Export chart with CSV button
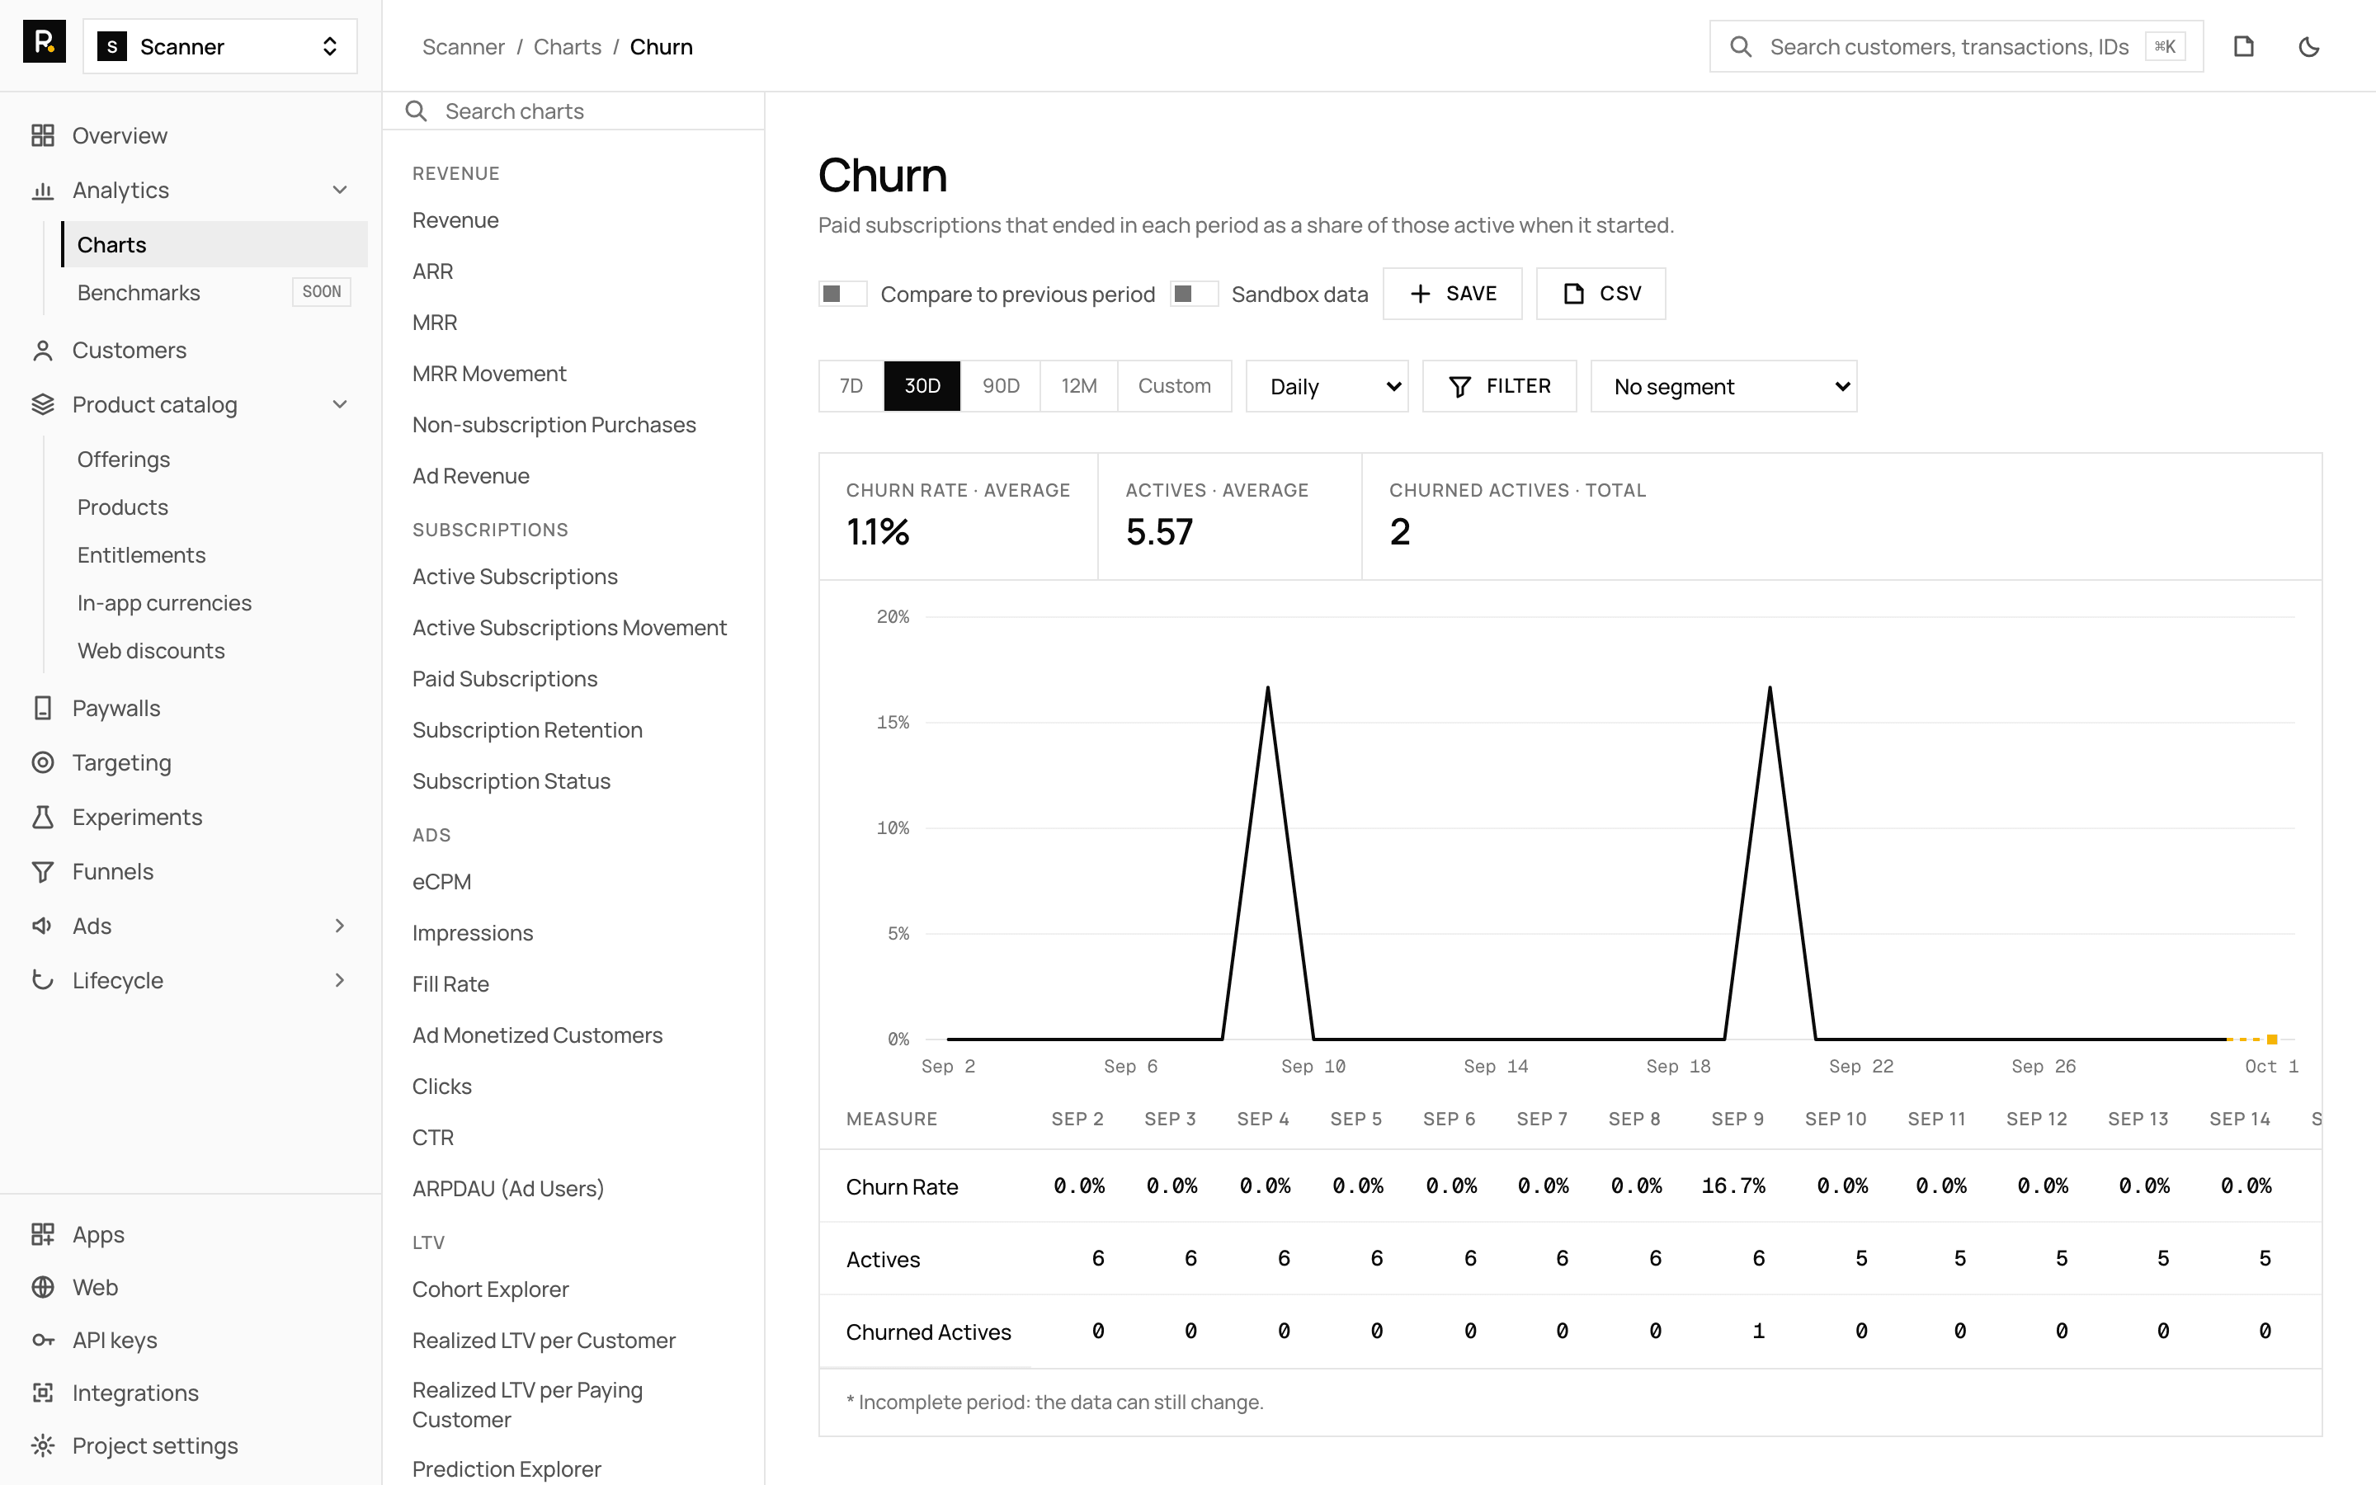 tap(1601, 294)
